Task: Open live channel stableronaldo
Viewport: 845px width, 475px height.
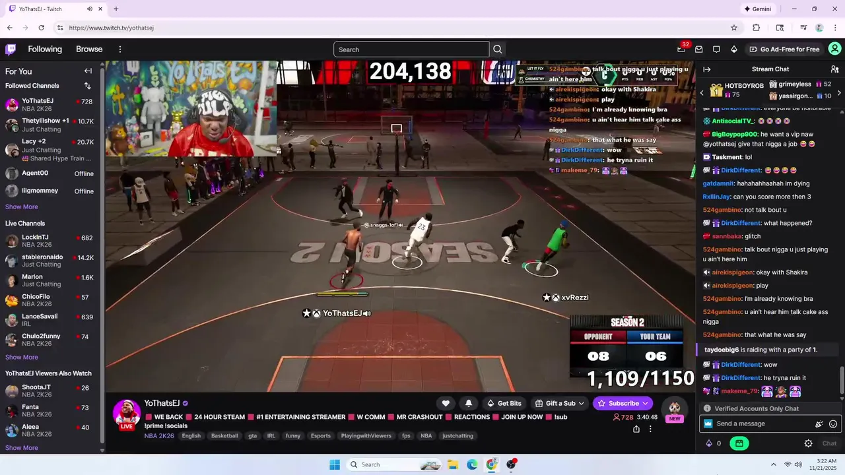Action: [50, 261]
